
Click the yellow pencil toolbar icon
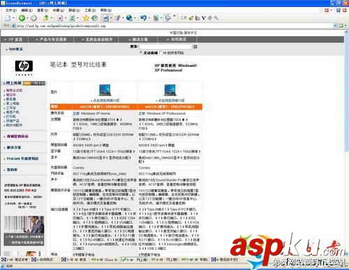pos(191,18)
